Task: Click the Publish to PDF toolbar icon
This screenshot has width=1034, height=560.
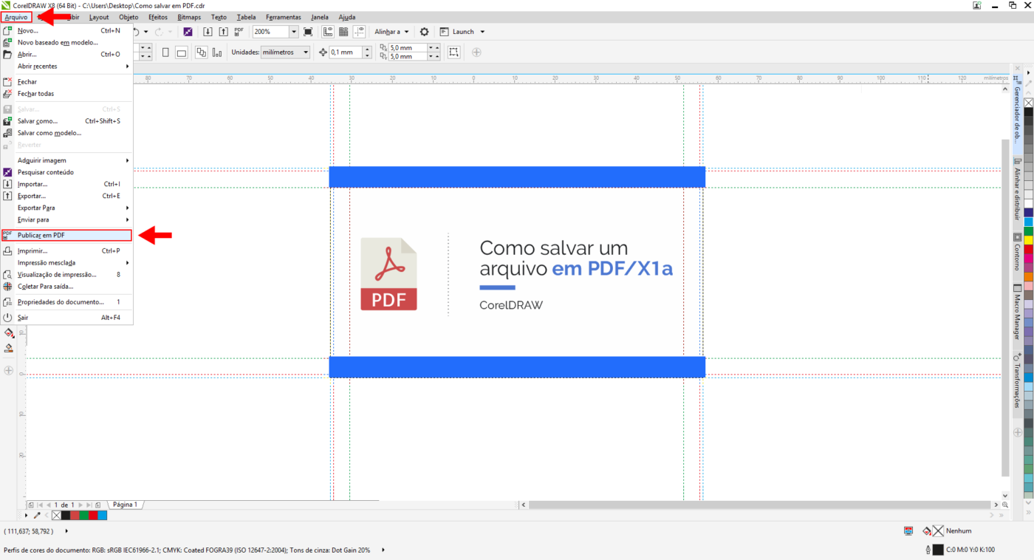Action: 239,32
